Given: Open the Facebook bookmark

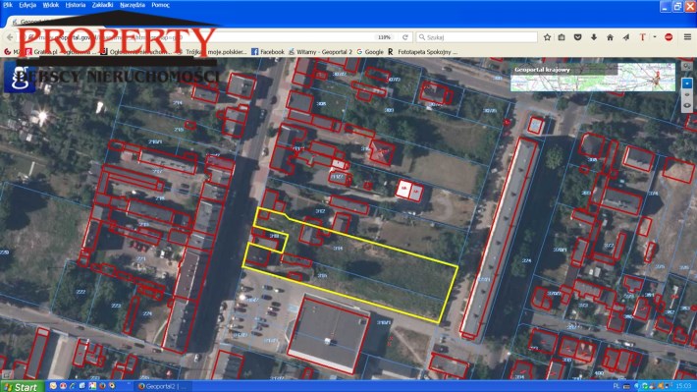Looking at the screenshot, I should pyautogui.click(x=268, y=52).
